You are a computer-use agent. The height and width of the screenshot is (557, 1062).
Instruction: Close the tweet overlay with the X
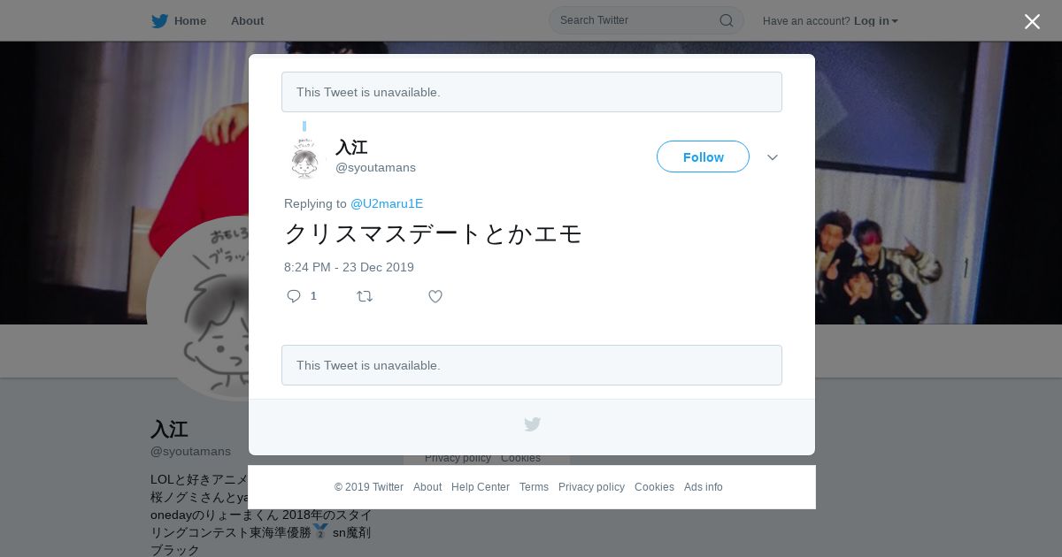[x=1032, y=21]
